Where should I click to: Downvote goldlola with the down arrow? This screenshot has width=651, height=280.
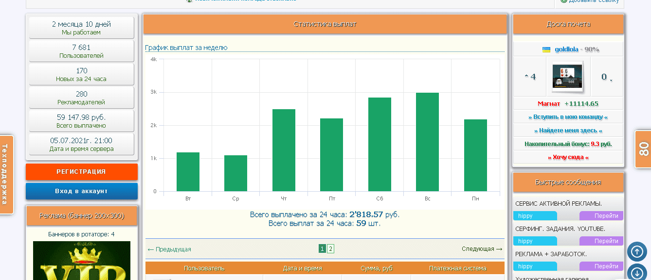tap(611, 79)
